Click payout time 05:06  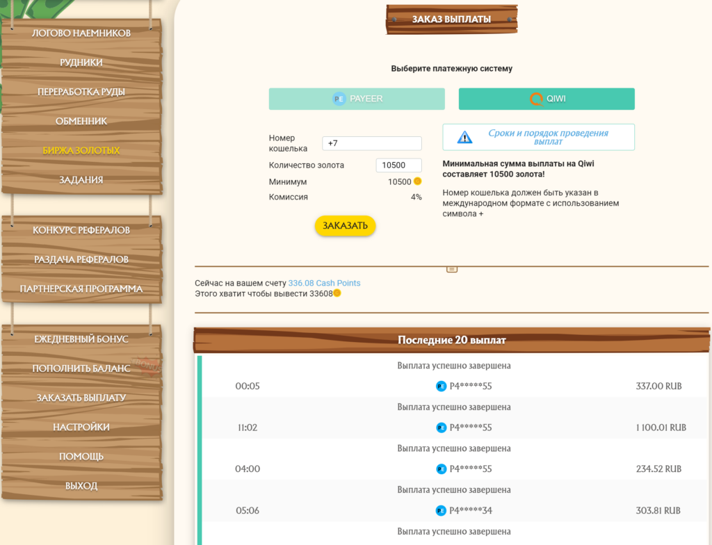click(248, 510)
